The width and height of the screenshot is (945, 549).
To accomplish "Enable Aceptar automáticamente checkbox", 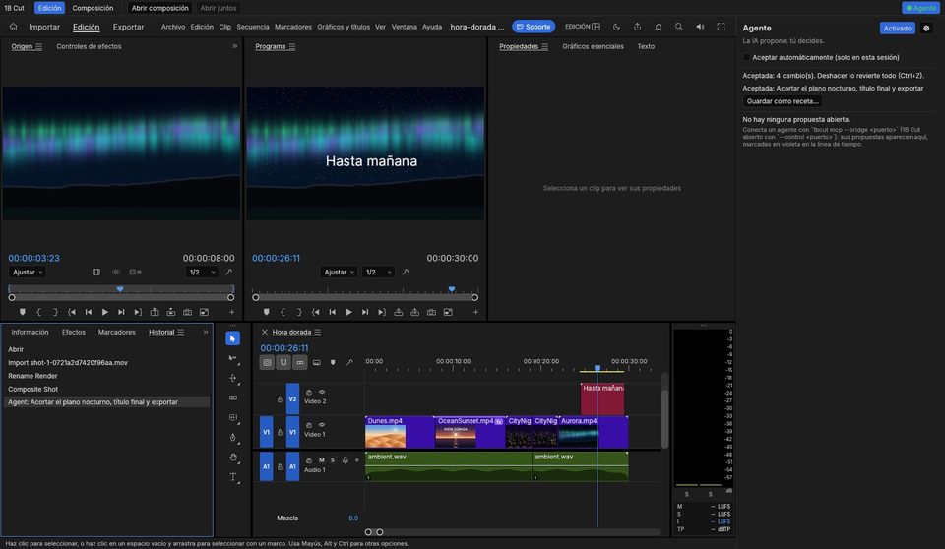I will (747, 57).
